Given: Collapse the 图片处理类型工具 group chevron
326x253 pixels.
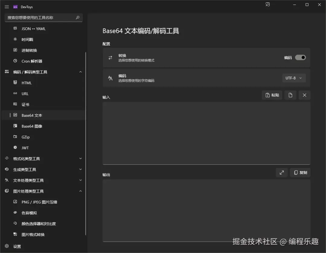Looking at the screenshot, I should point(81,191).
